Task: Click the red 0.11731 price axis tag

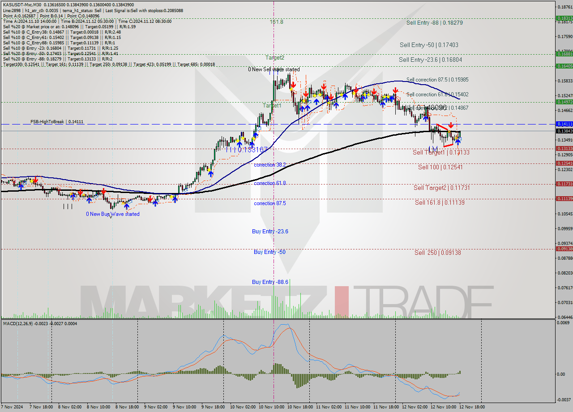Action: click(x=564, y=184)
